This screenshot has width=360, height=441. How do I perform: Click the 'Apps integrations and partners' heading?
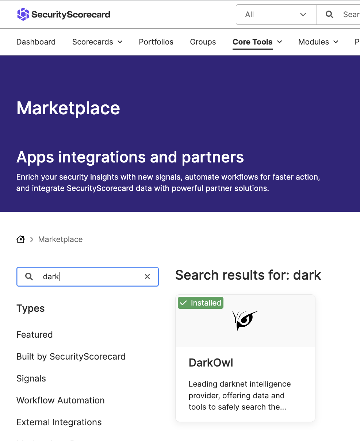130,157
